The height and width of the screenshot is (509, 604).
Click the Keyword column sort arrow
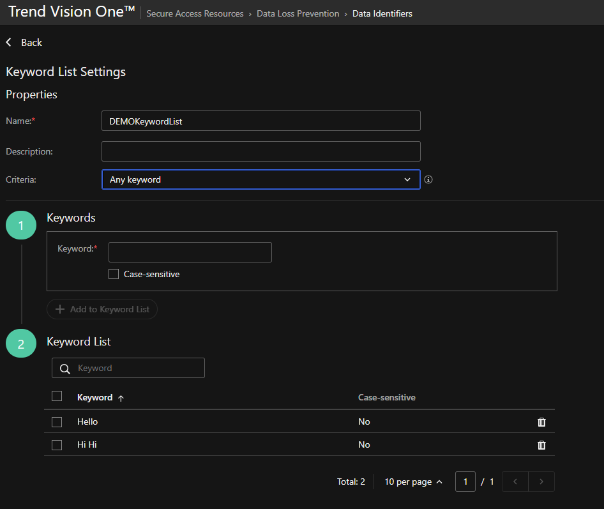point(121,398)
